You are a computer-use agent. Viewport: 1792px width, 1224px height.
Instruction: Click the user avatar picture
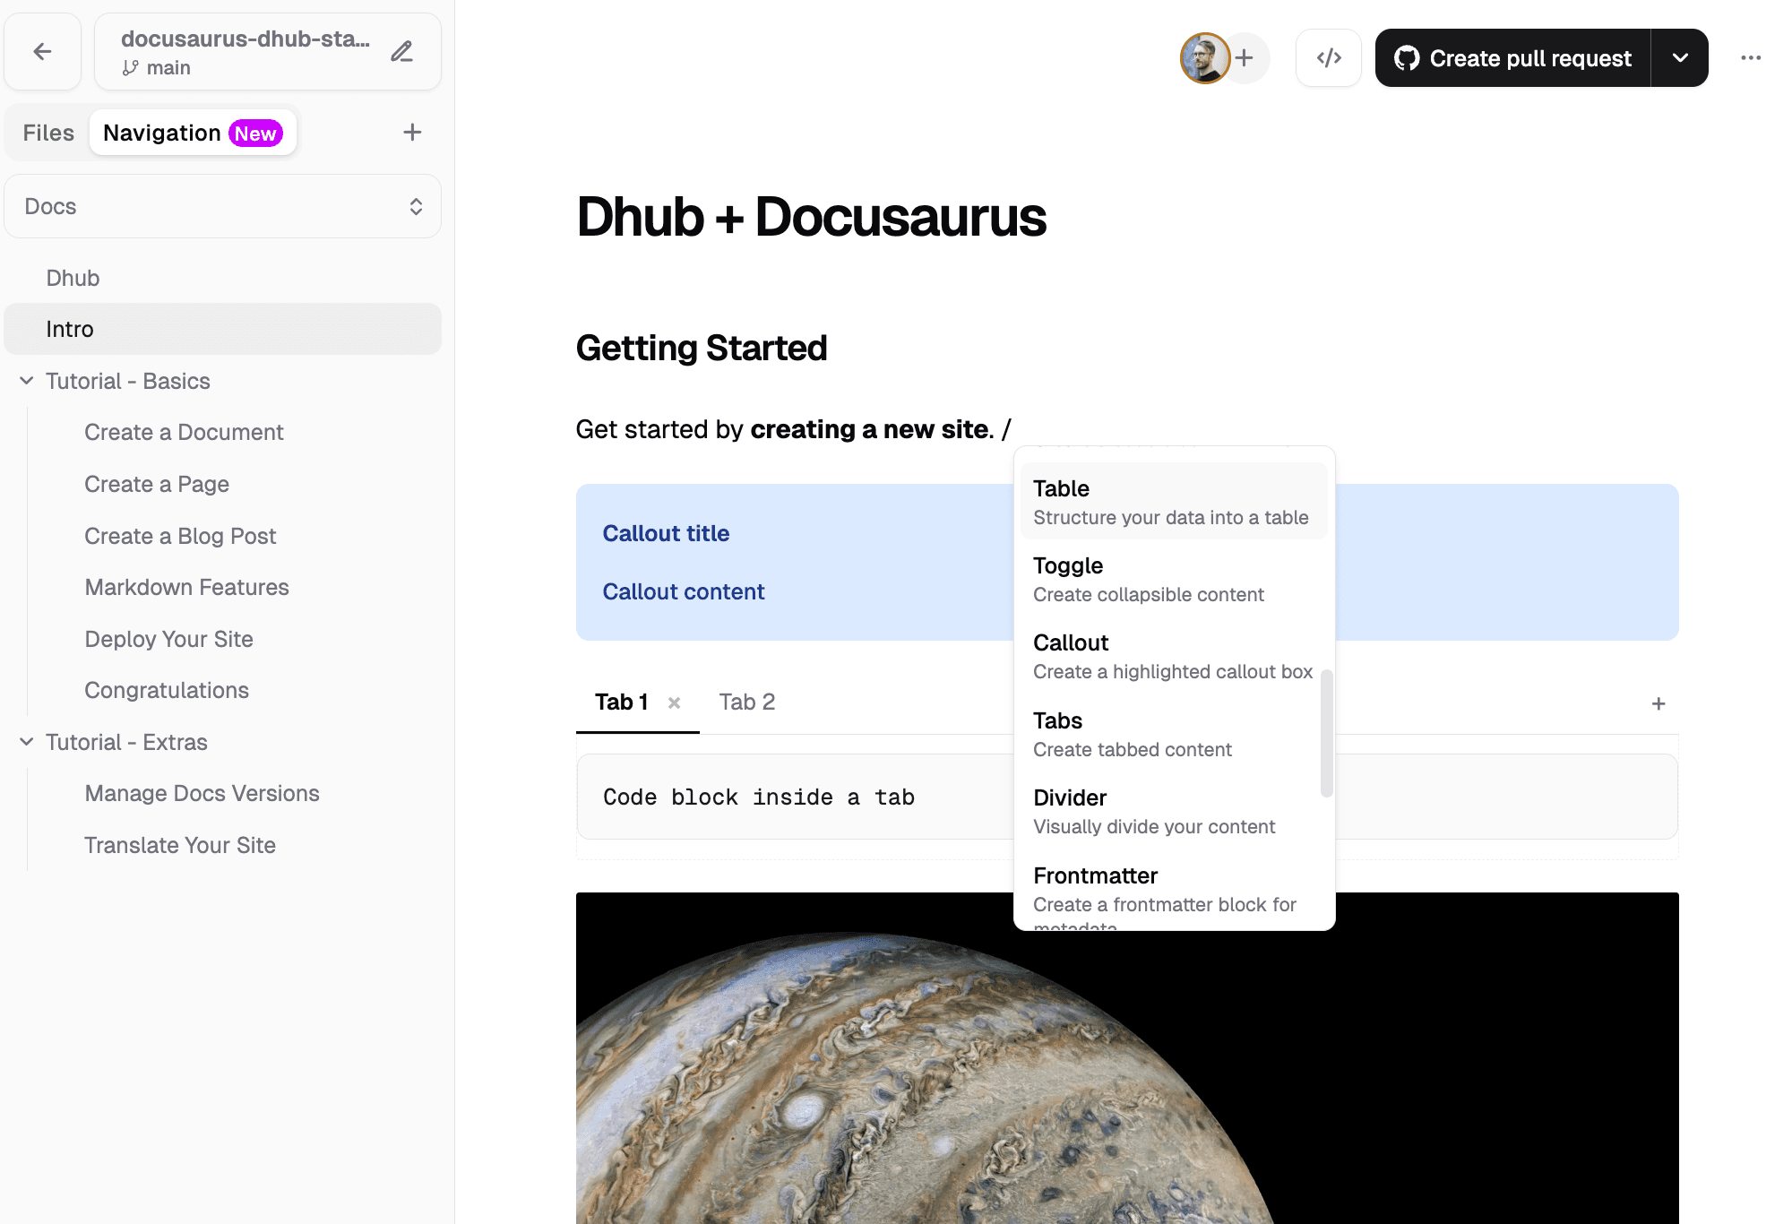tap(1204, 58)
